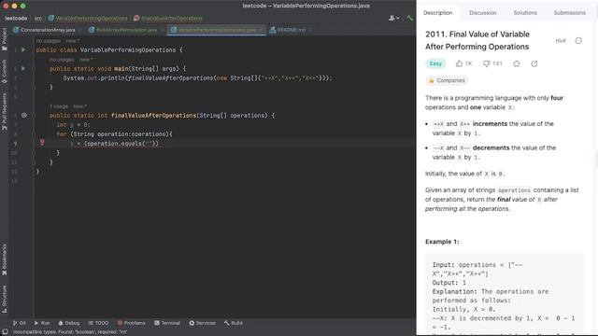Click the macOS yellow minimize window button
This screenshot has width=598, height=336.
15,6
